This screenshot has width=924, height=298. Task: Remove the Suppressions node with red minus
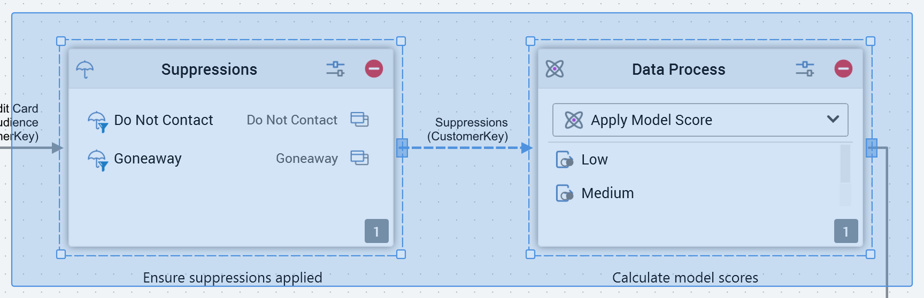click(x=374, y=69)
